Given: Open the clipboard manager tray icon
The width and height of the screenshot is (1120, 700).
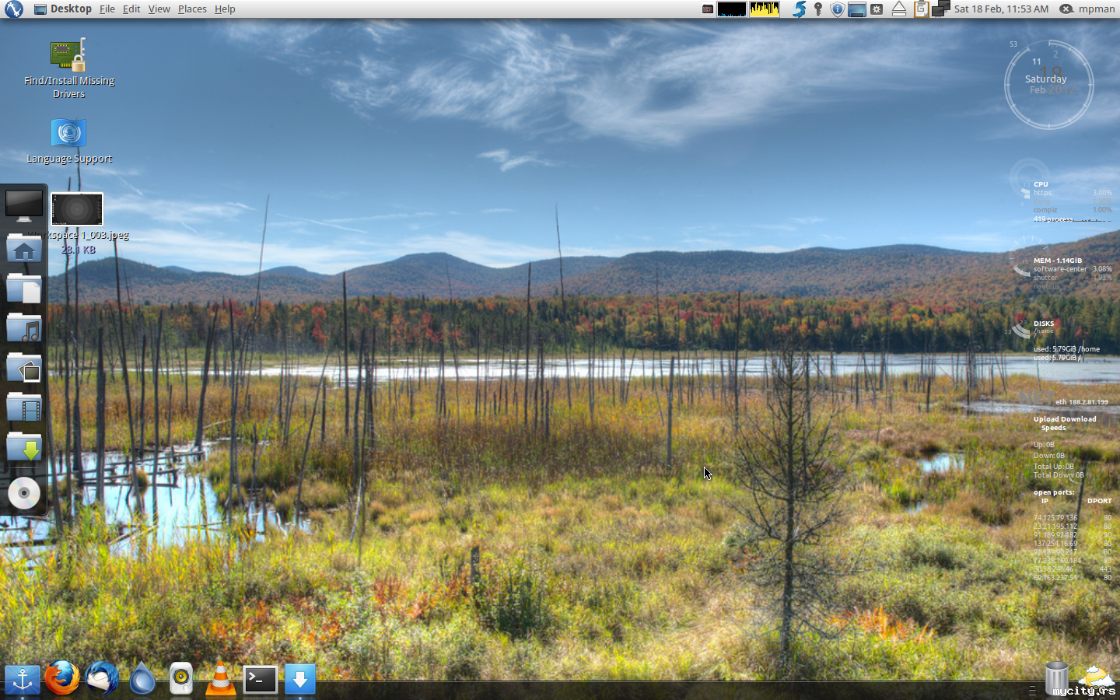Looking at the screenshot, I should [921, 9].
